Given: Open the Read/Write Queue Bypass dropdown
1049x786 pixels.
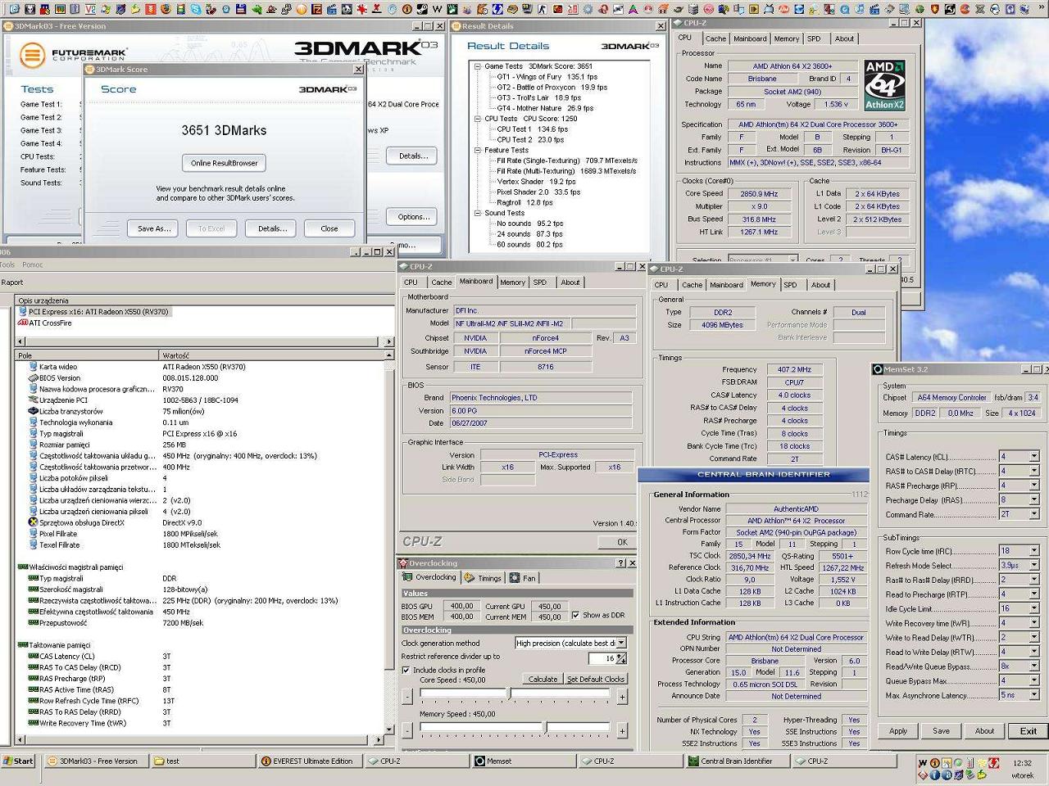Looking at the screenshot, I should [x=1034, y=666].
